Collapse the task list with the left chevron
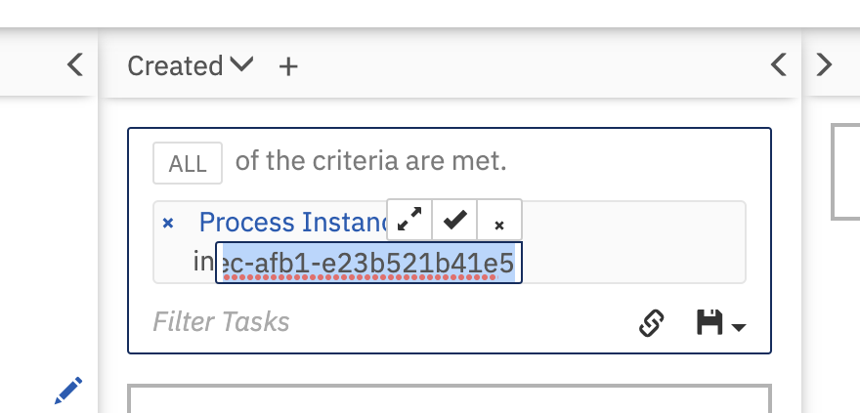The image size is (860, 413). pos(778,65)
